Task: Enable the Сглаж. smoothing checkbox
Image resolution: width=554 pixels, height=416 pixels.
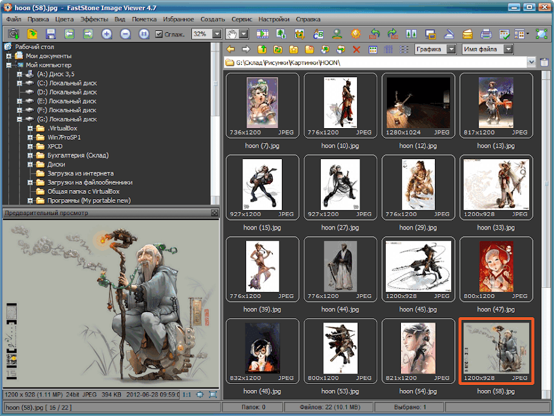Action: tap(159, 34)
